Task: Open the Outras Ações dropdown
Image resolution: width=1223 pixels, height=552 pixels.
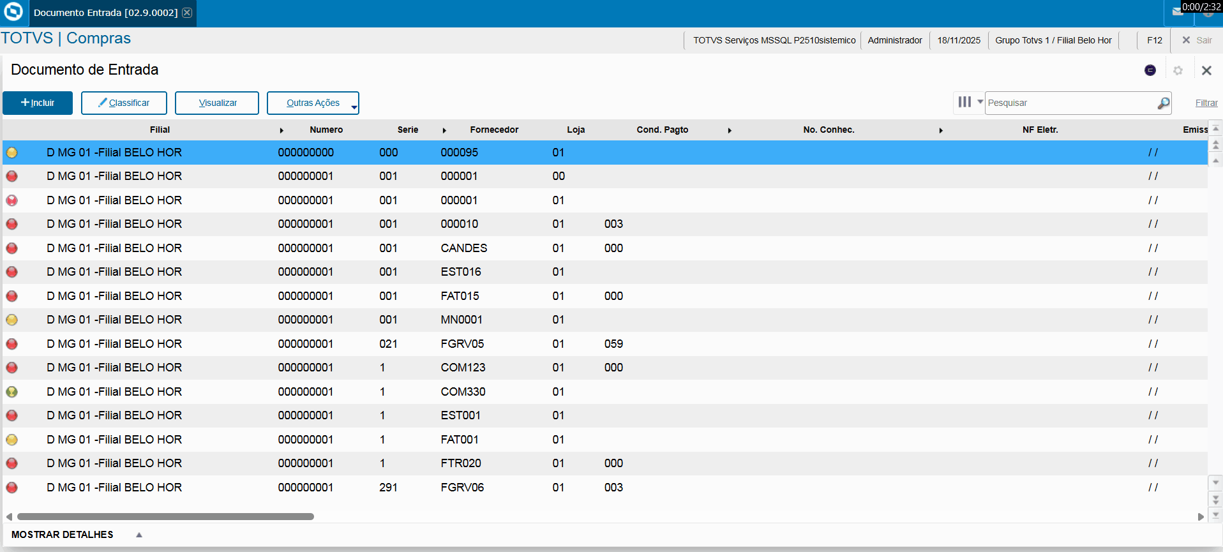Action: (x=313, y=103)
